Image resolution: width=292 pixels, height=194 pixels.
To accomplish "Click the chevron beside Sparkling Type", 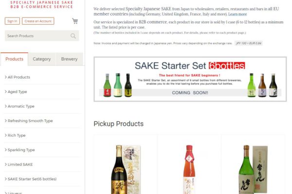I will click(x=5, y=150).
